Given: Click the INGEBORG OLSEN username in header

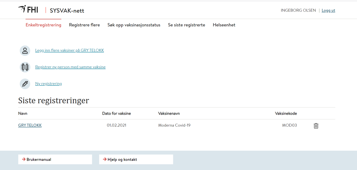Looking at the screenshot, I should 298,10.
